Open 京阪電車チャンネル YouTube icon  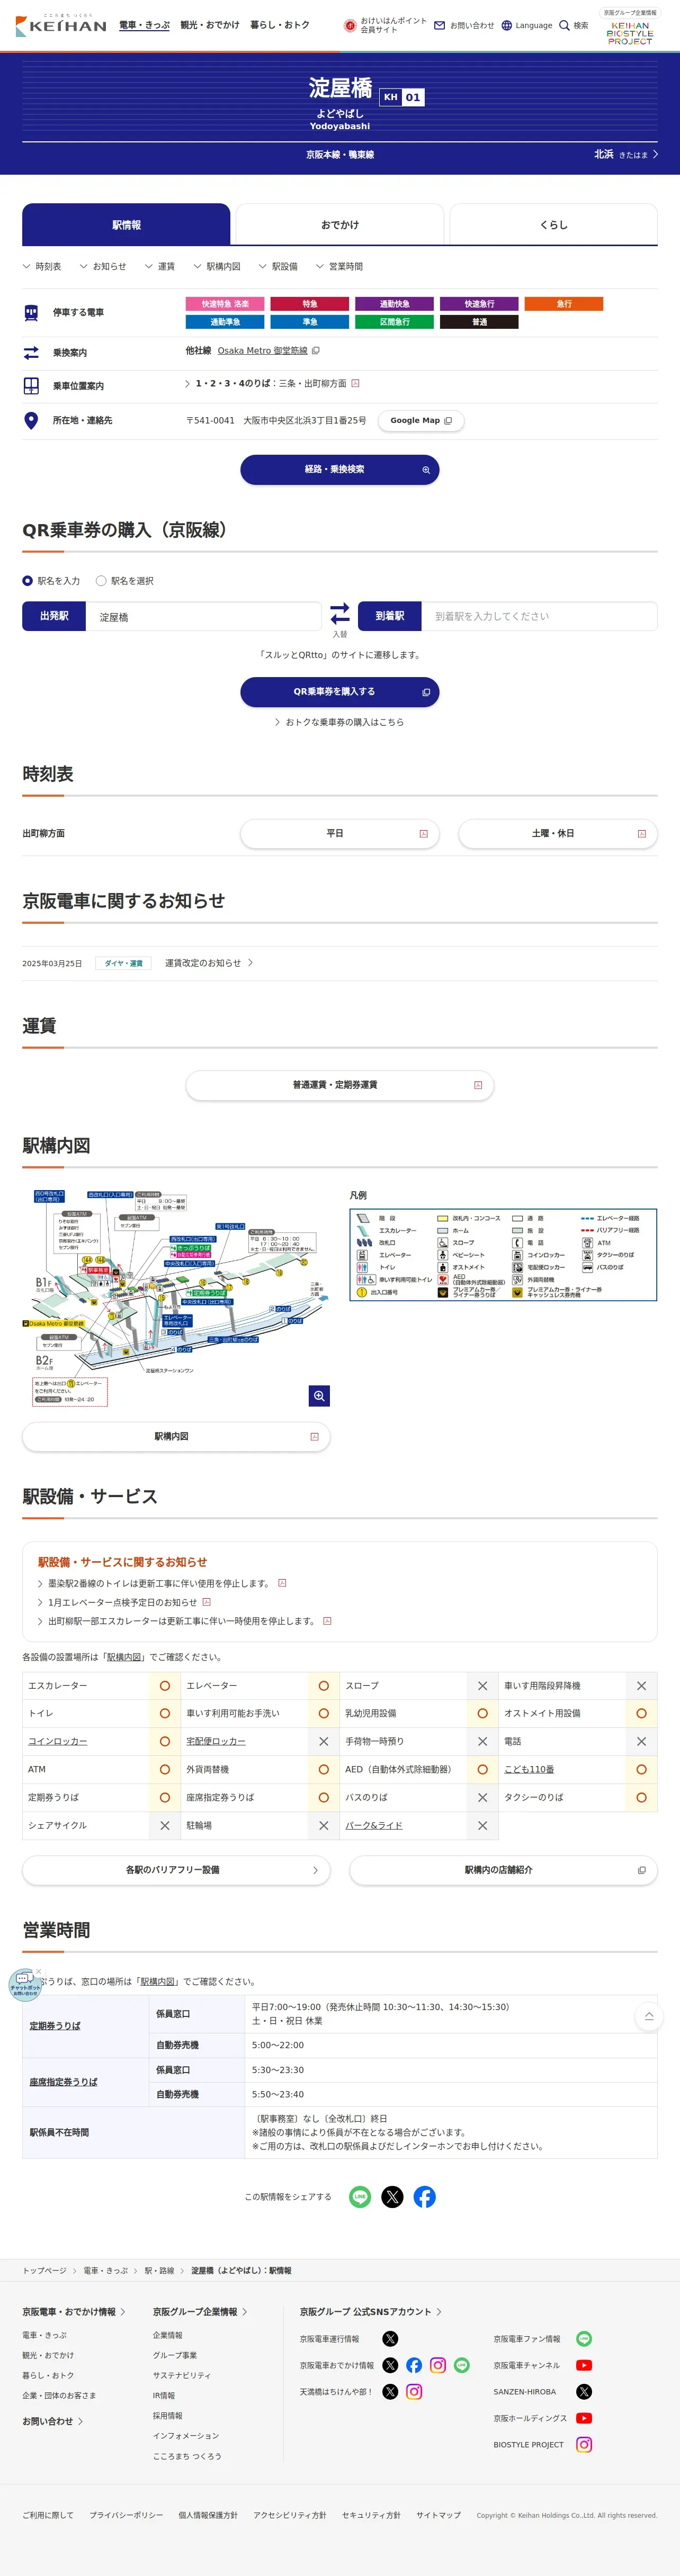click(584, 2365)
